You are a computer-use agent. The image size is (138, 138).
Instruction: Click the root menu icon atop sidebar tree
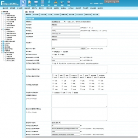[x=2, y=12]
